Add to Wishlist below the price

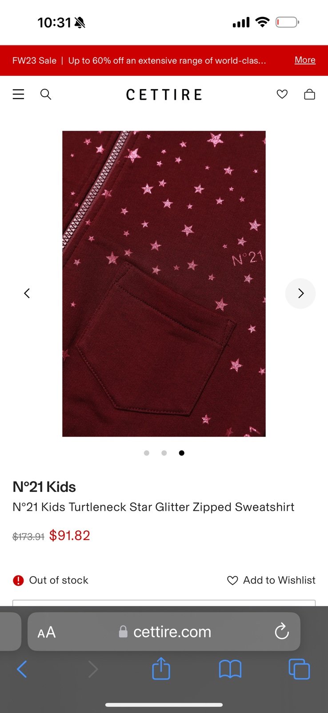[x=271, y=580]
